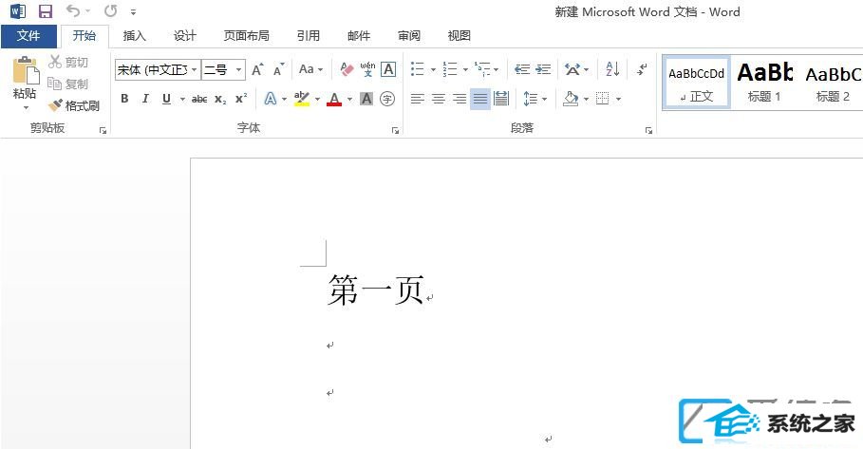The height and width of the screenshot is (449, 863).
Task: Open highlight color dropdown arrow
Action: [x=317, y=99]
